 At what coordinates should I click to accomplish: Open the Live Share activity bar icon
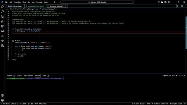point(2,41)
